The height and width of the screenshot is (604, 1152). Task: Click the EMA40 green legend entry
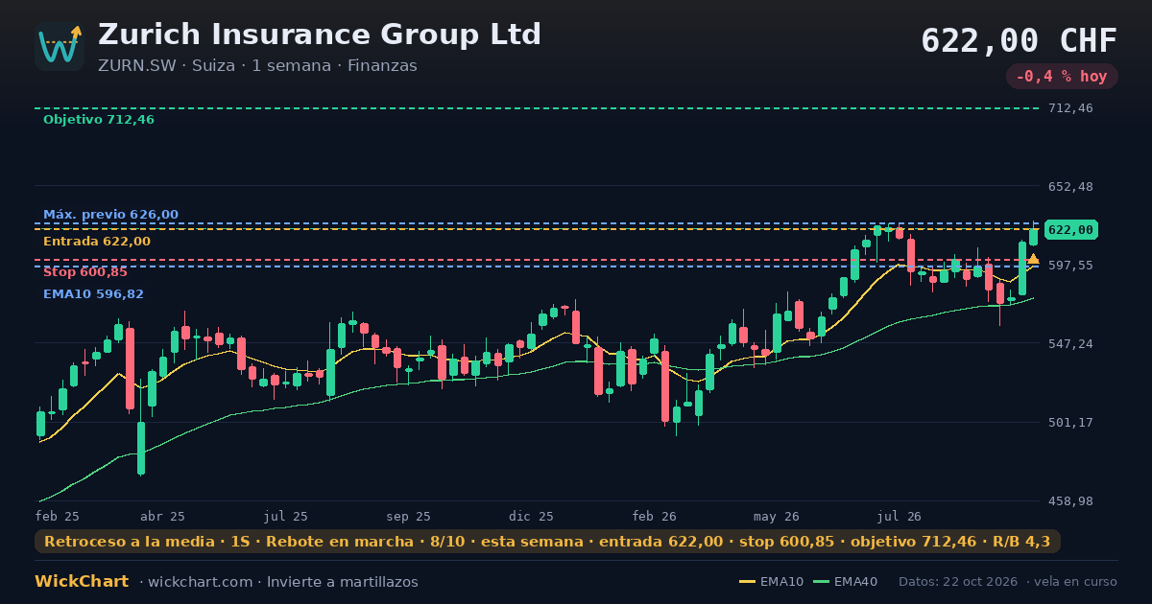pyautogui.click(x=845, y=582)
